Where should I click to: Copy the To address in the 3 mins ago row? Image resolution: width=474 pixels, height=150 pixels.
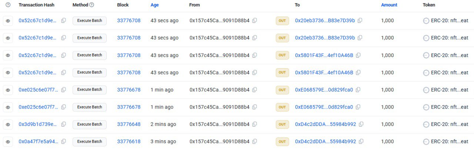click(361, 141)
